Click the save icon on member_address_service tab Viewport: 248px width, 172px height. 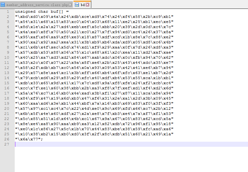coord(3,5)
